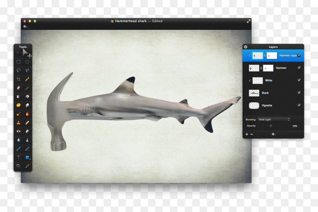318x212 pixels.
Task: Click the Hammer copy layer thumbnail
Action: (258, 55)
